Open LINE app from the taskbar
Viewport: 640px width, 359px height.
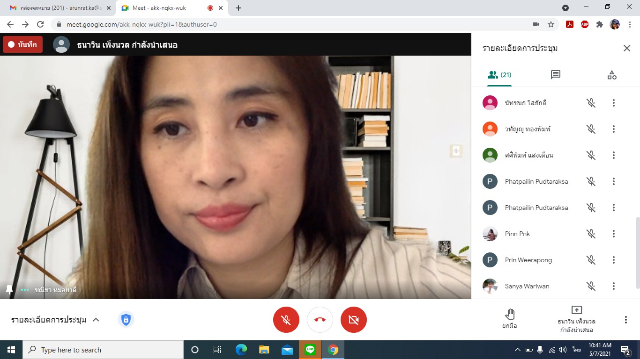(310, 350)
